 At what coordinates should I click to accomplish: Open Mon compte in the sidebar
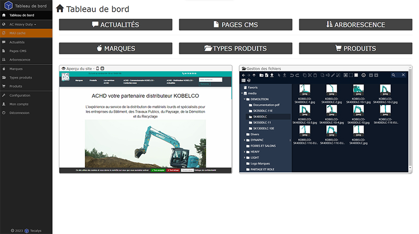coord(26,104)
